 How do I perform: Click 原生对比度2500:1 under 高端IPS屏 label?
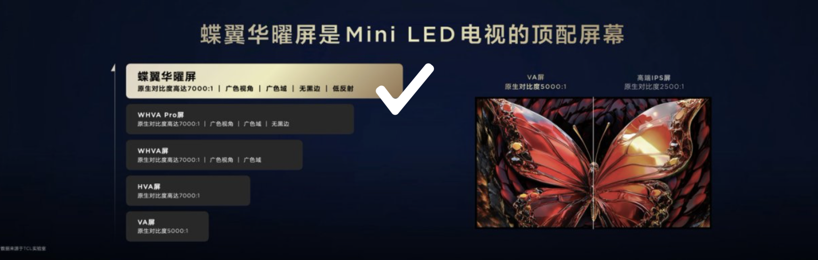pos(654,87)
